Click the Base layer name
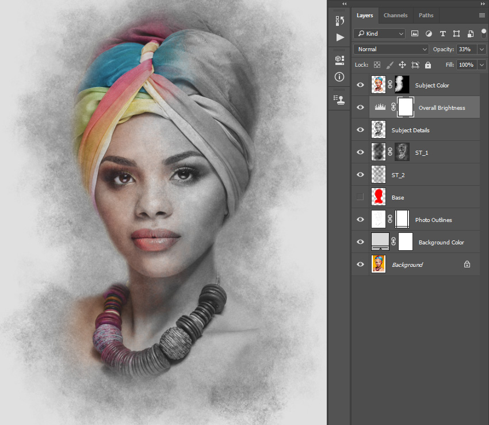The height and width of the screenshot is (425, 489). click(398, 198)
